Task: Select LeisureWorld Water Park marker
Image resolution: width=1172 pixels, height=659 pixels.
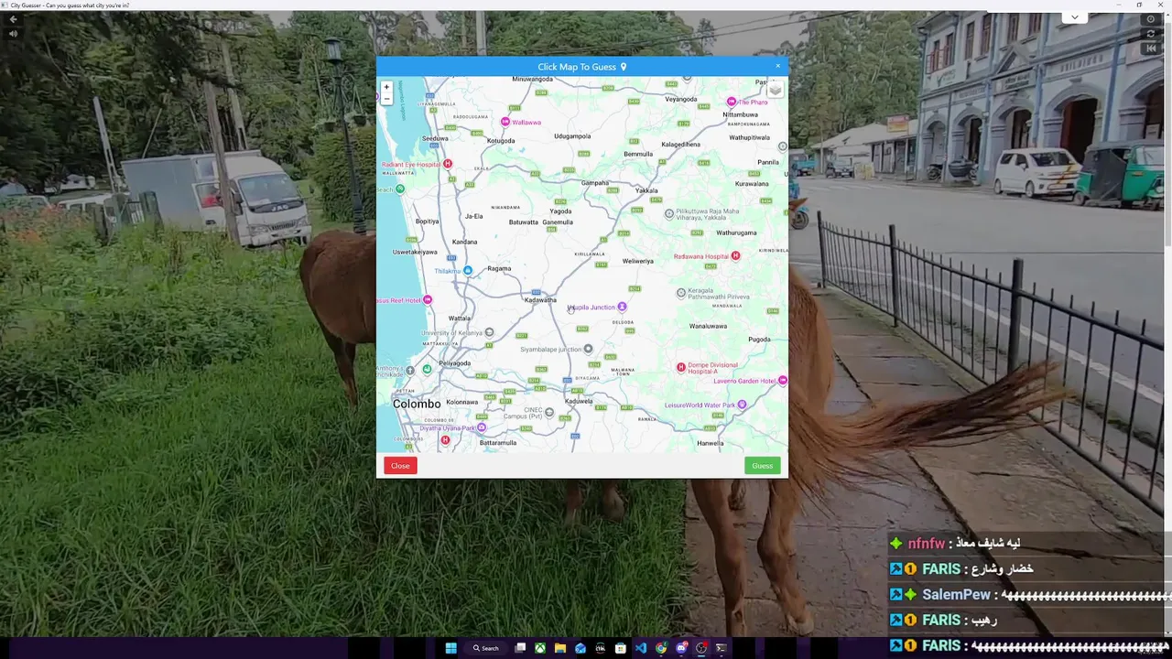Action: click(742, 405)
